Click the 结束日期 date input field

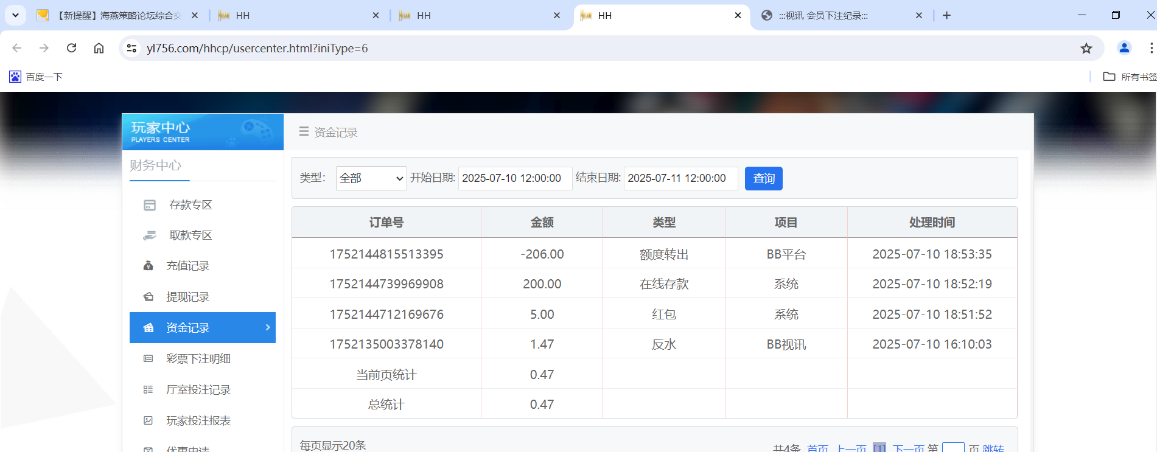tap(680, 178)
